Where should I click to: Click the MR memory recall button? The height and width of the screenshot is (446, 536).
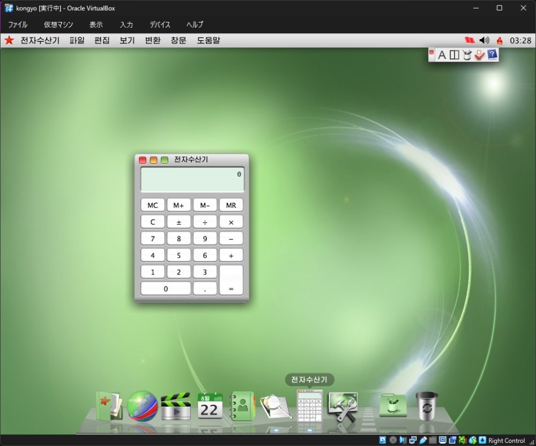231,205
